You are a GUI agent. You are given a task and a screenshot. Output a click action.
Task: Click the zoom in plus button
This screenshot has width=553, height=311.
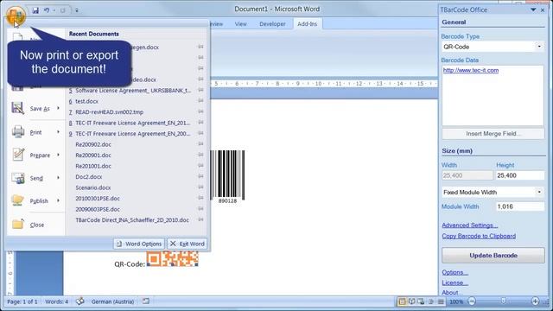535,301
